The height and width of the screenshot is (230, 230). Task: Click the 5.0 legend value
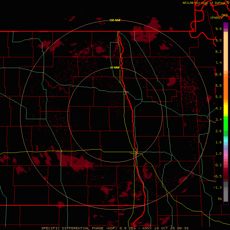point(218,97)
